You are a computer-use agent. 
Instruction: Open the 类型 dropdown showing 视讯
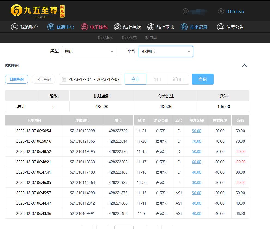(89, 51)
